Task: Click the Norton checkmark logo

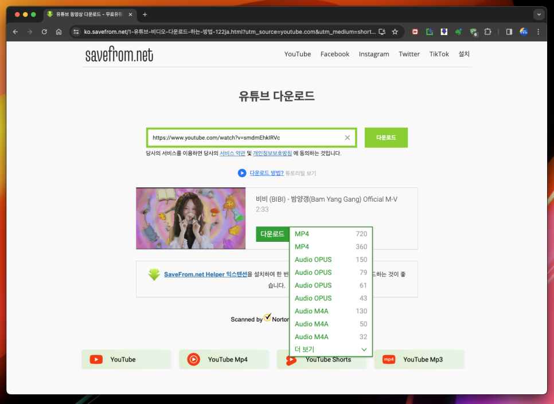Action: click(267, 317)
